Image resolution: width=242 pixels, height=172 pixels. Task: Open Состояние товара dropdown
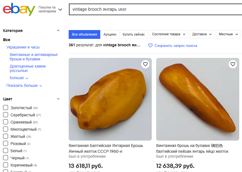(x=169, y=34)
